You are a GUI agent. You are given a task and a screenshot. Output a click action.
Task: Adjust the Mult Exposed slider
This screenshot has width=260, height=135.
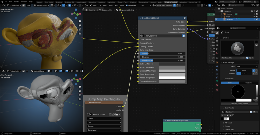[x=162, y=60]
